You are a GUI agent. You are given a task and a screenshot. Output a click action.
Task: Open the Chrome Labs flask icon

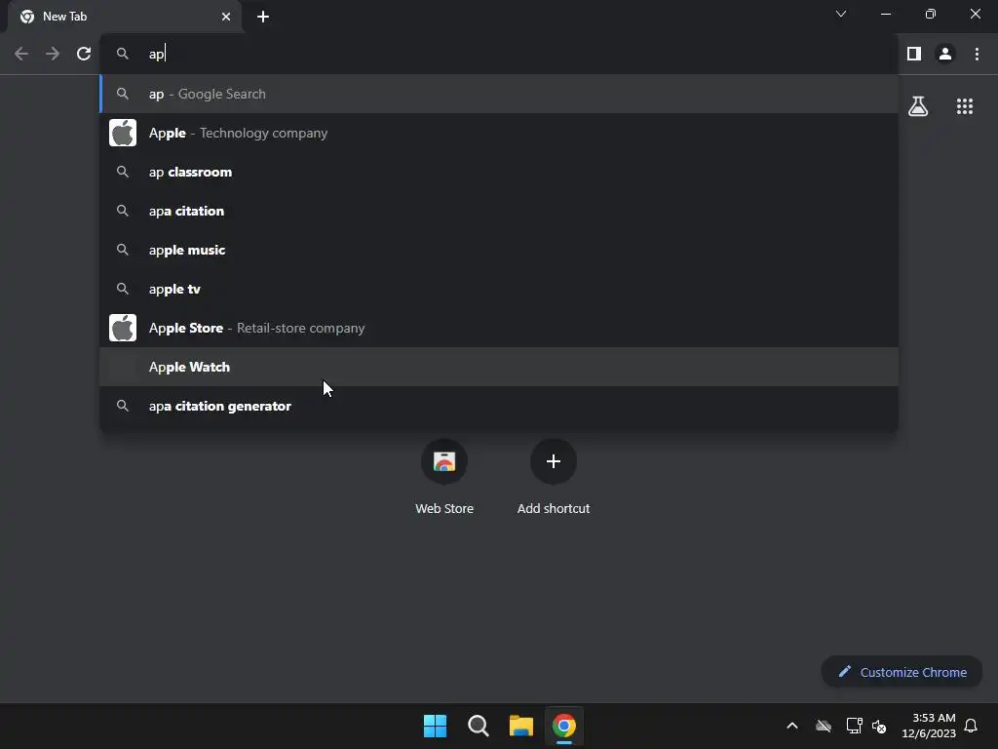pyautogui.click(x=918, y=106)
